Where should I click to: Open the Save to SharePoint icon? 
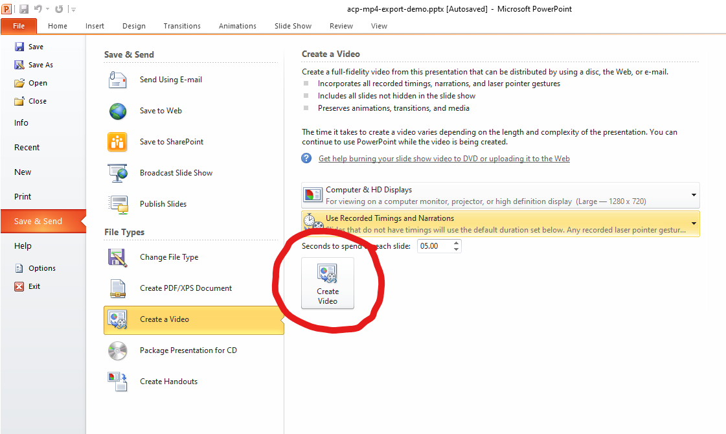coord(118,142)
